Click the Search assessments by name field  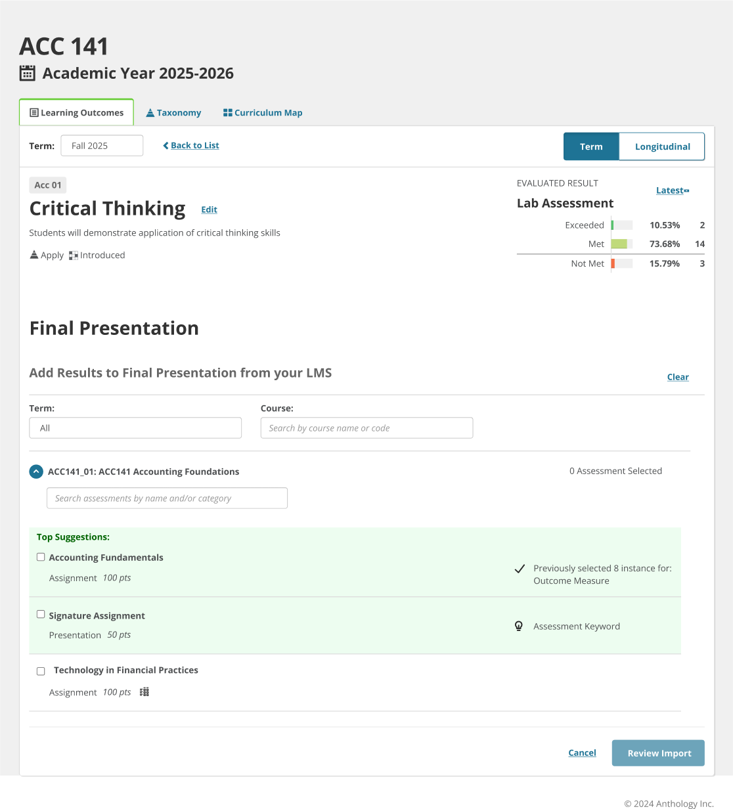coord(167,498)
